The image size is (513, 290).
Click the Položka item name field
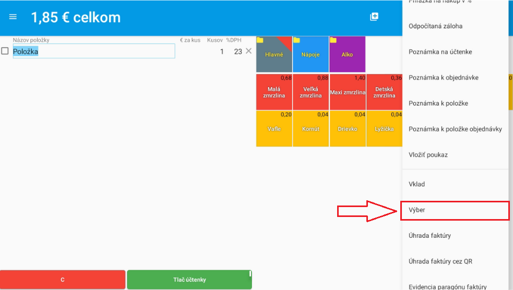coord(94,51)
